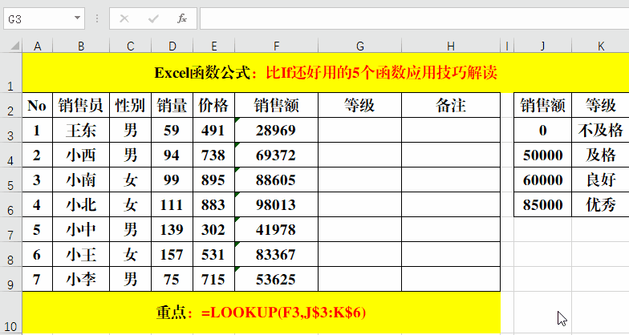The width and height of the screenshot is (629, 335).
Task: Click sales amount cell 53625
Action: click(276, 279)
